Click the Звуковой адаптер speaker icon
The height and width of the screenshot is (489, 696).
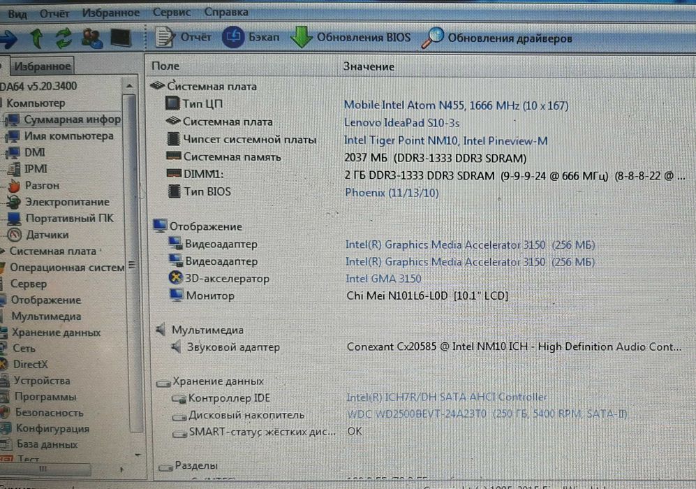[x=176, y=346]
